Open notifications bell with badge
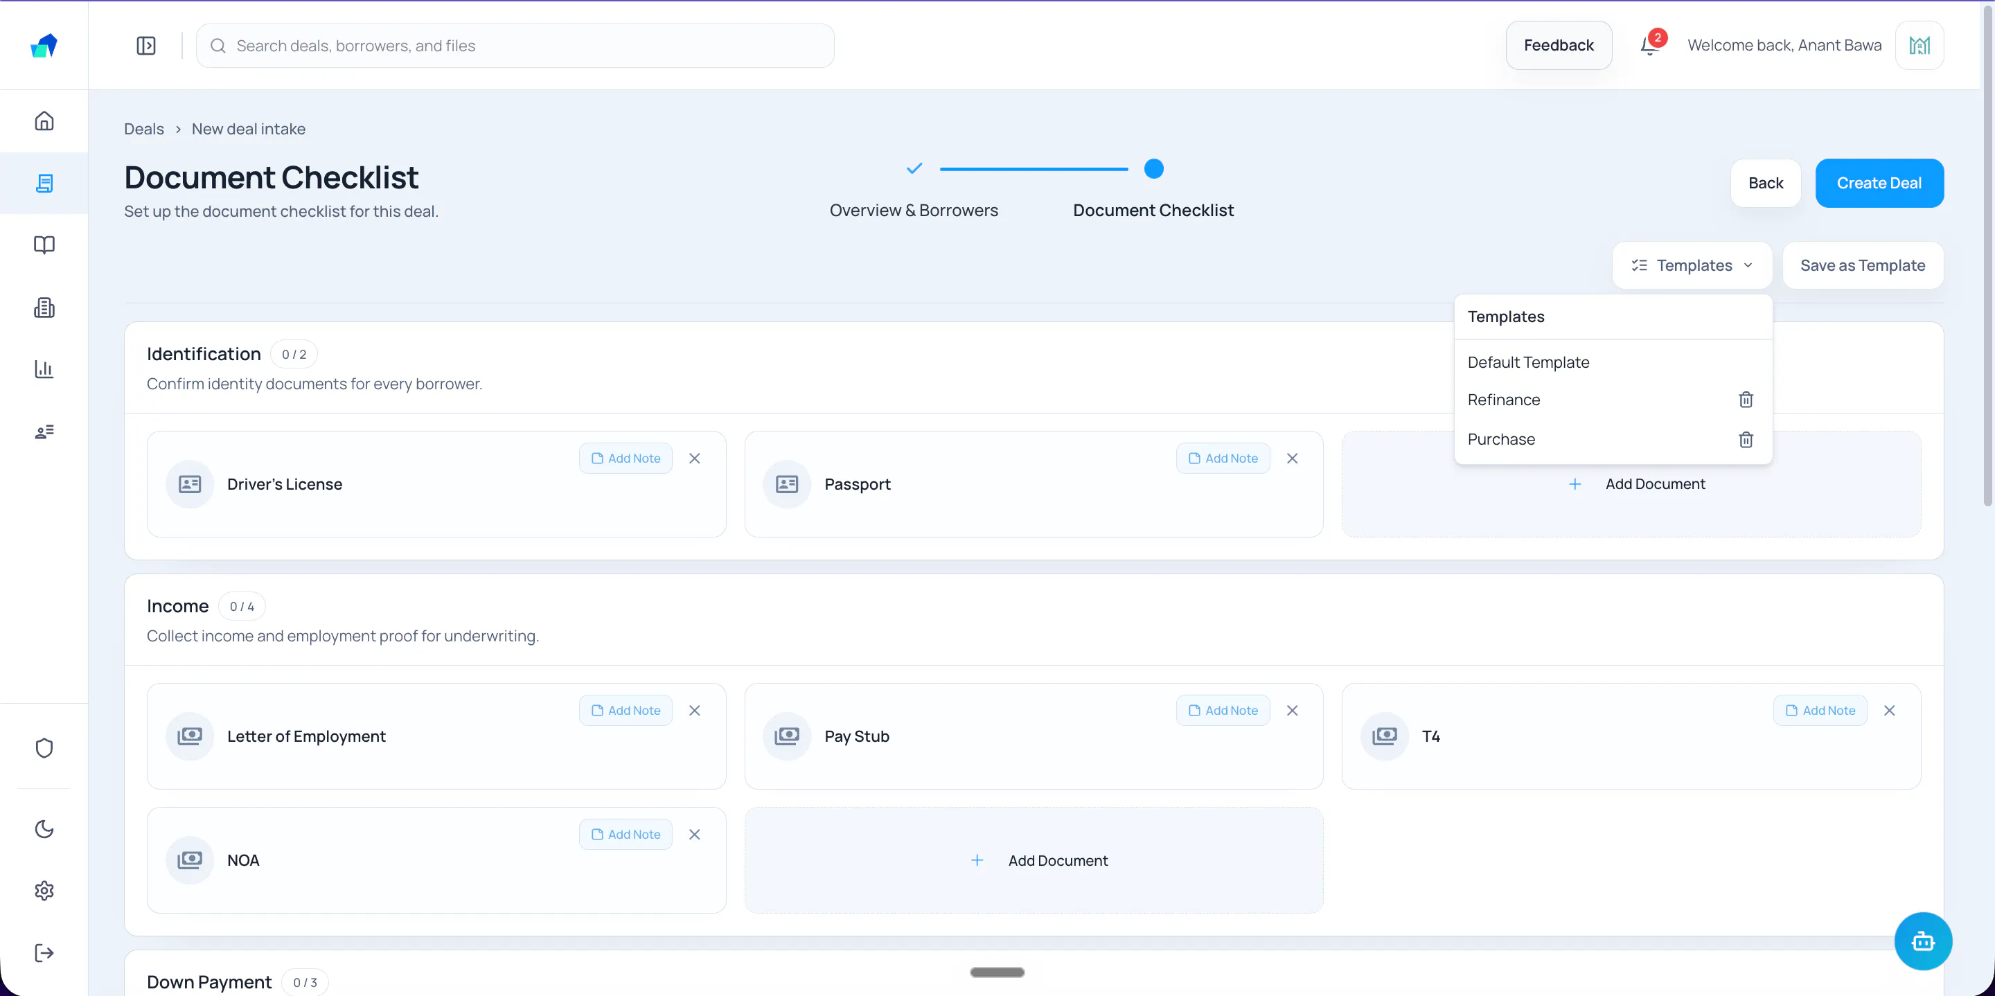Image resolution: width=1995 pixels, height=996 pixels. click(1650, 44)
